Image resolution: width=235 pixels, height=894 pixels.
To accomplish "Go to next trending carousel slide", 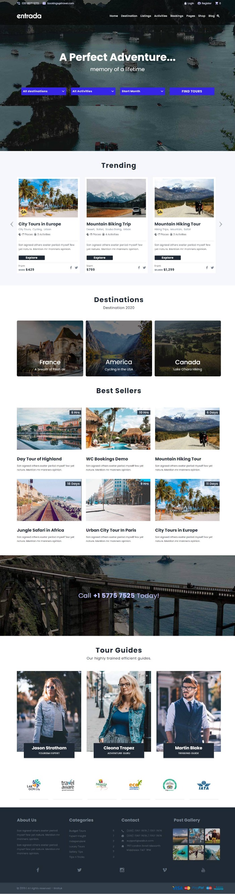I will [x=221, y=224].
